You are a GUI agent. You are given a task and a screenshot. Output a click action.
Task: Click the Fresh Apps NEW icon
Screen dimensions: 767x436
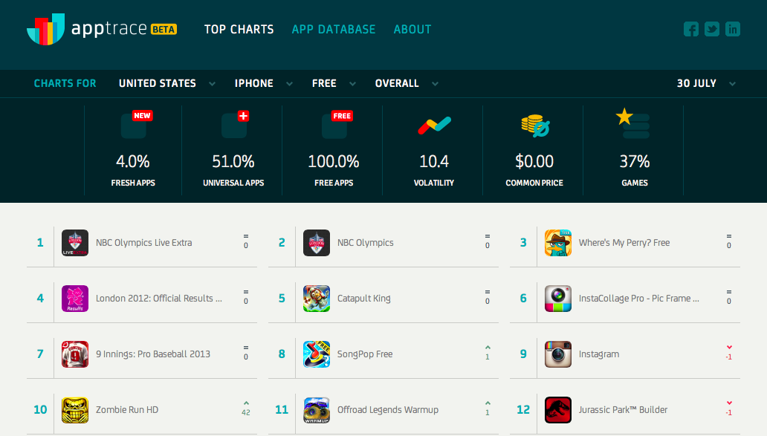point(137,124)
